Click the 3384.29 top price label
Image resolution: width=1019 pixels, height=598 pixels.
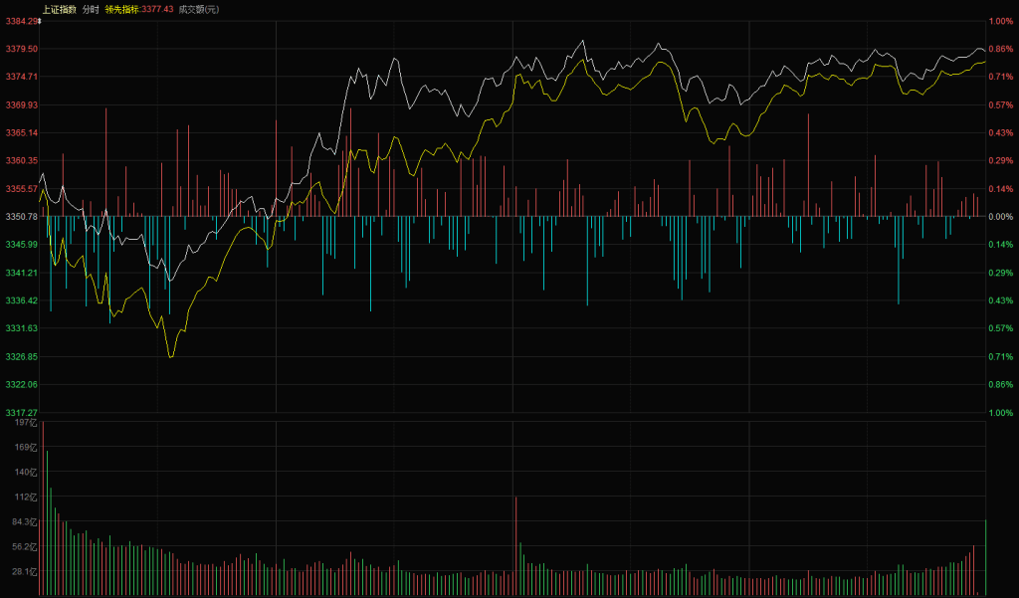22,21
